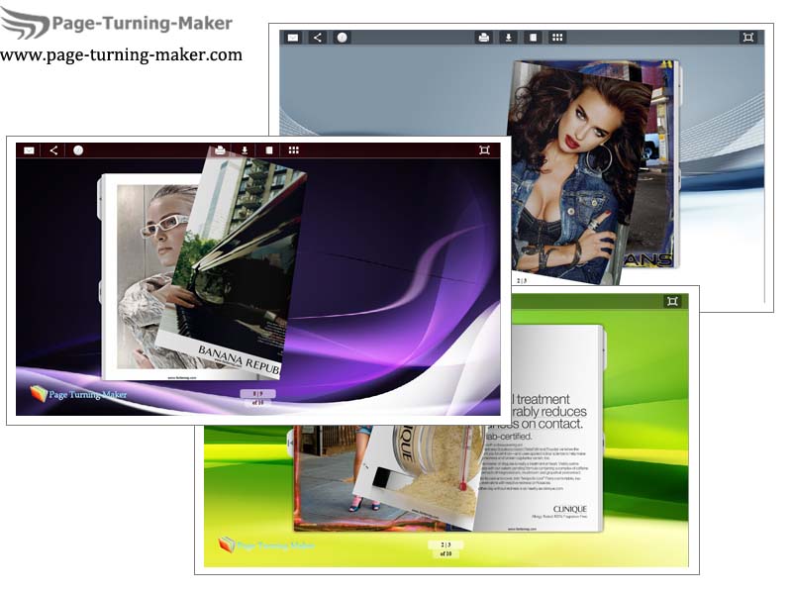The height and width of the screenshot is (594, 792).
Task: Click the denim jacket model cover page
Action: click(576, 172)
